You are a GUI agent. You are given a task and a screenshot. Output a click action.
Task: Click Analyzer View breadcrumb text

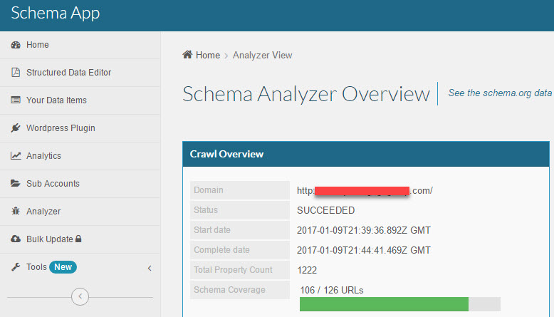point(262,55)
